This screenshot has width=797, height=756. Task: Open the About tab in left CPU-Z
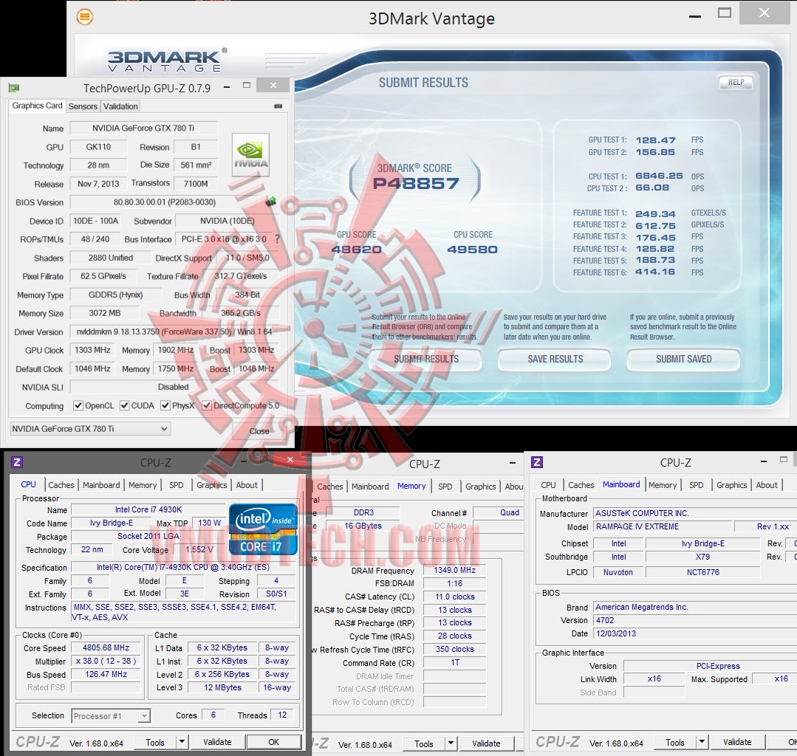[x=247, y=485]
